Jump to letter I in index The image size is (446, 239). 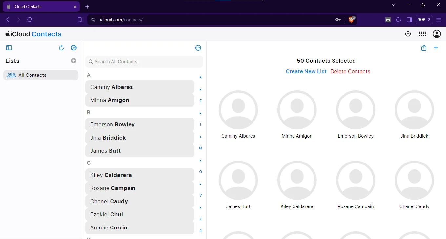coord(201,124)
